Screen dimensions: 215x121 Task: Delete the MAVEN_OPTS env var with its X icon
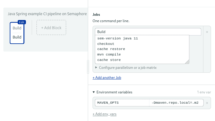pyautogui.click(x=207, y=103)
